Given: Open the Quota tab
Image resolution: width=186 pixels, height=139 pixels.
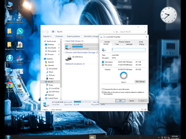Looking at the screenshot, I should 141,42.
